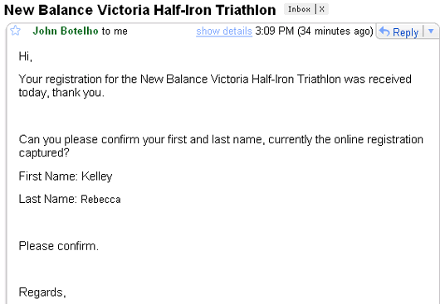Click the New Balance Victoria Half-Iron Triathlon subject

pyautogui.click(x=140, y=10)
